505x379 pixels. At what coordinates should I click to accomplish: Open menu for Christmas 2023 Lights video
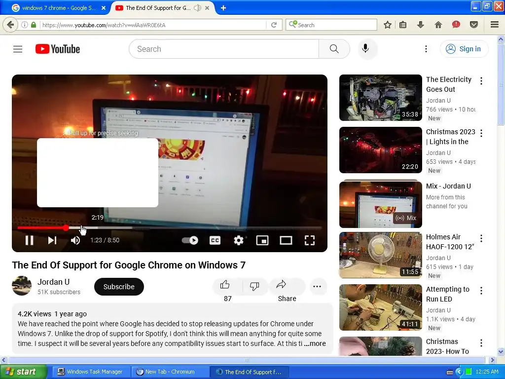(x=481, y=133)
